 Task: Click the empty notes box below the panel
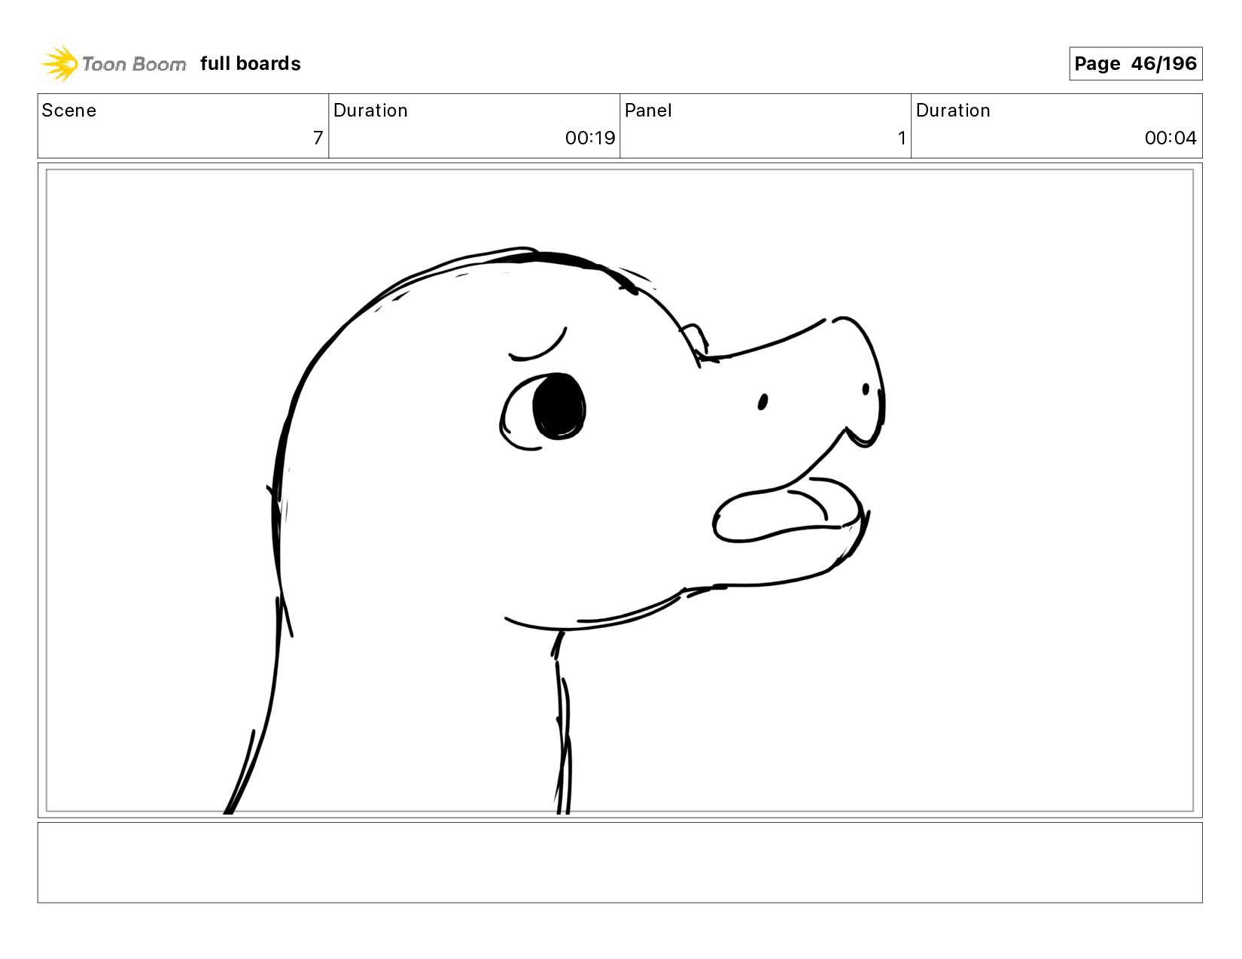tap(620, 863)
